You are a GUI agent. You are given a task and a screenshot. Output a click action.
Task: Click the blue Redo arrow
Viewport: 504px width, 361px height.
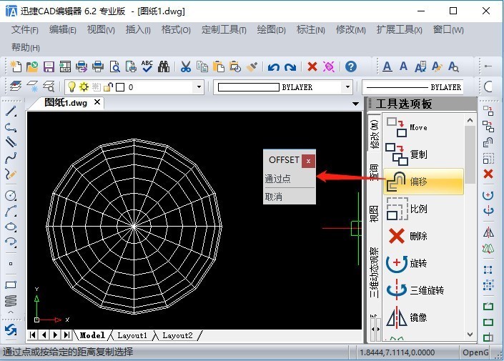coord(290,67)
